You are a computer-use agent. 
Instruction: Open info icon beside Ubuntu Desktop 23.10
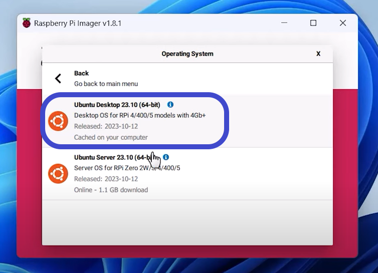point(170,105)
